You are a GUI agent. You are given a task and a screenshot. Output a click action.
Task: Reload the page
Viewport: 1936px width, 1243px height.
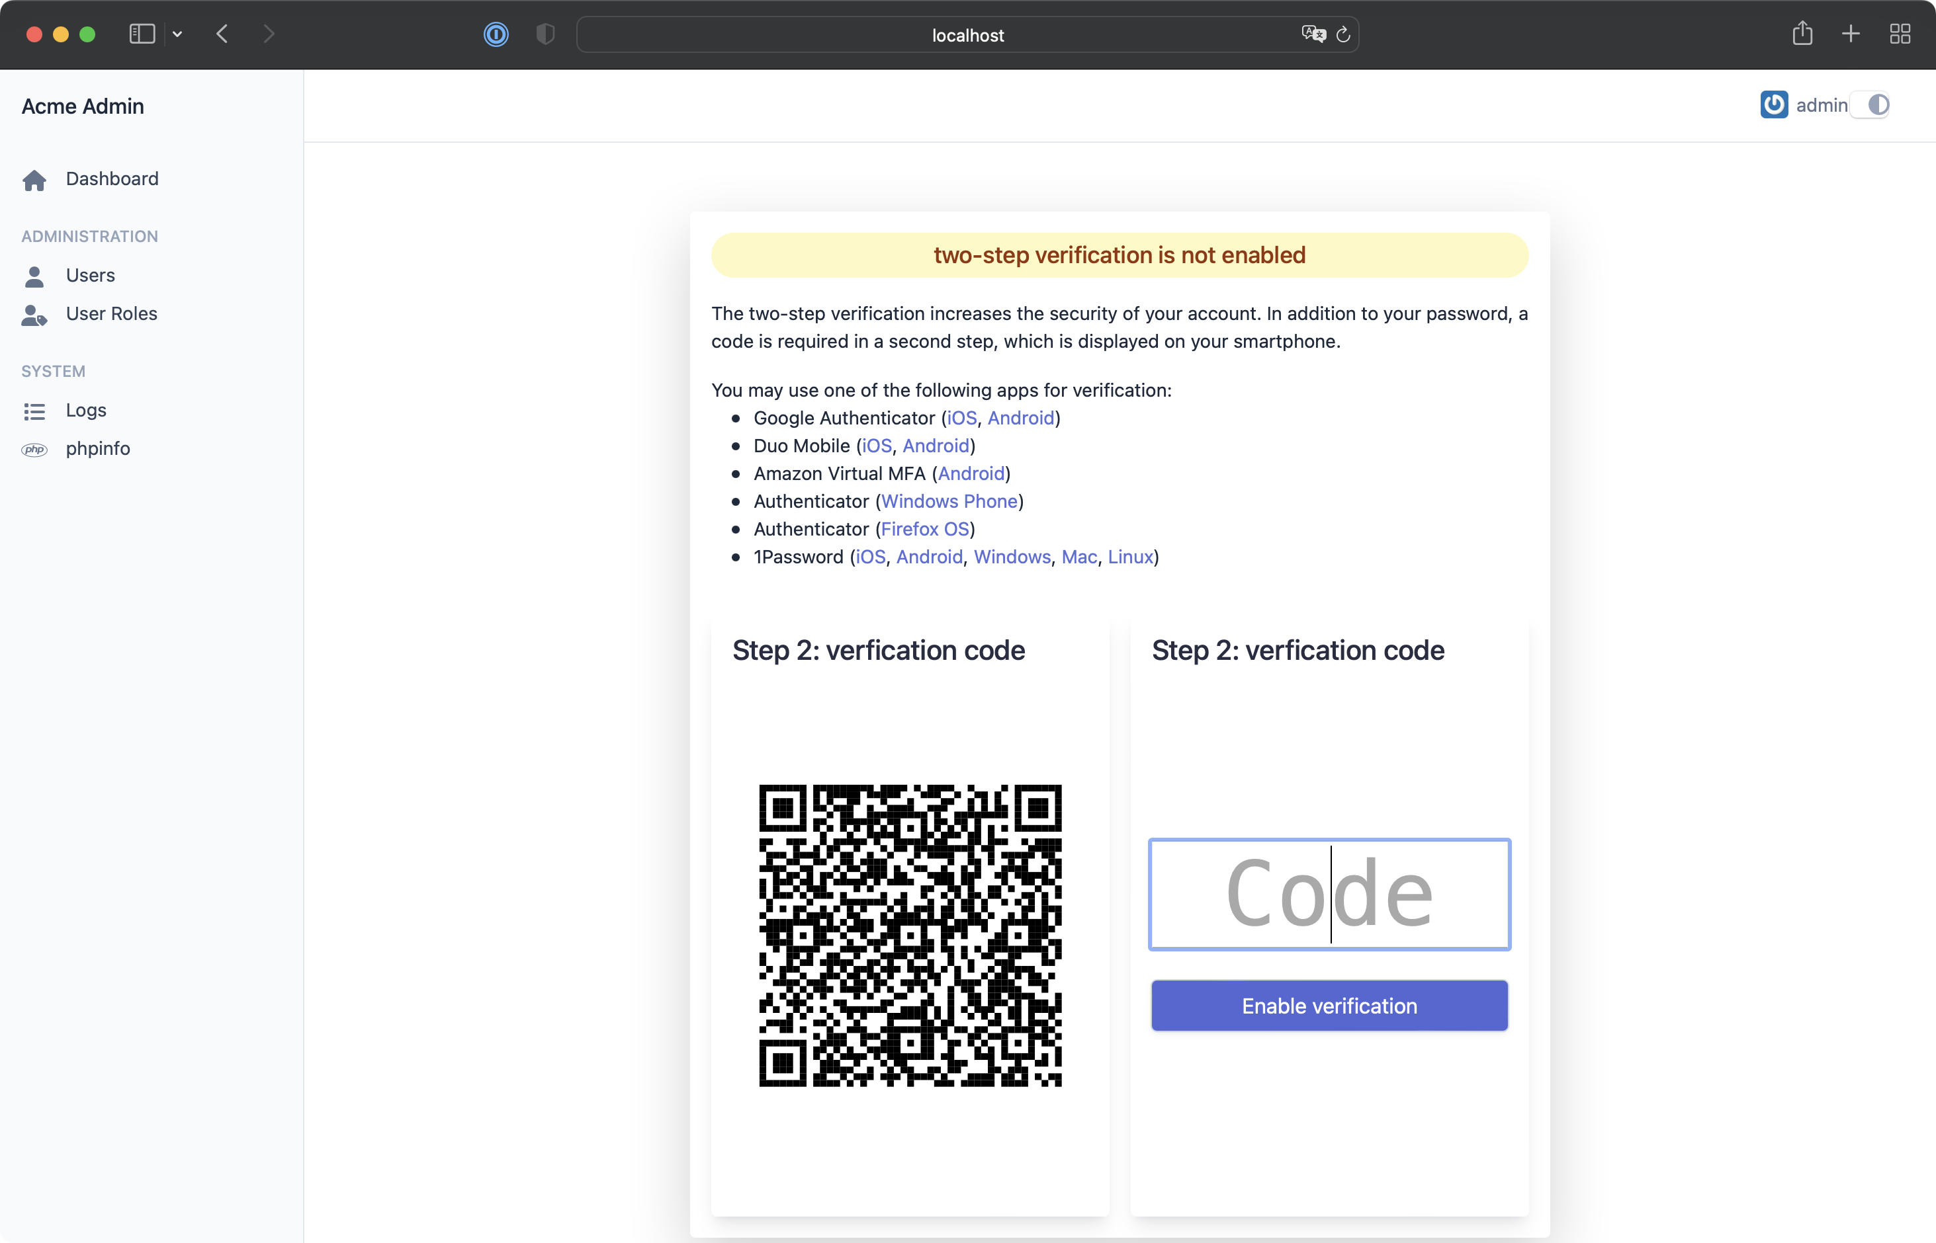click(1343, 34)
